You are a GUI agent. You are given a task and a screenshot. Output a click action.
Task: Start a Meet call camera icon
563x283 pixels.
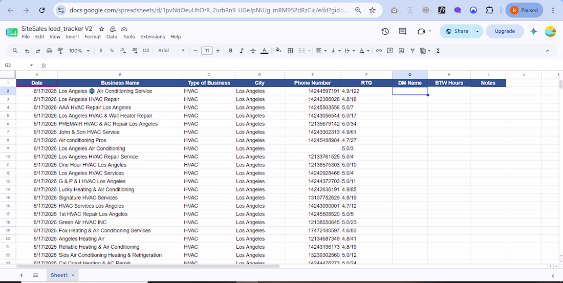tap(422, 31)
